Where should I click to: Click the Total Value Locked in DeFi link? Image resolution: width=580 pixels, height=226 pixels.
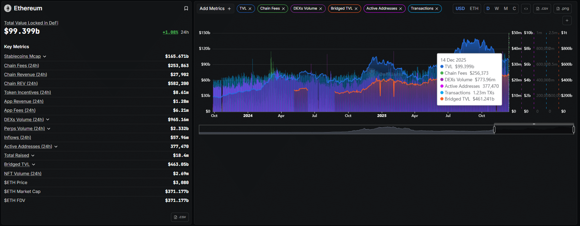tap(31, 23)
